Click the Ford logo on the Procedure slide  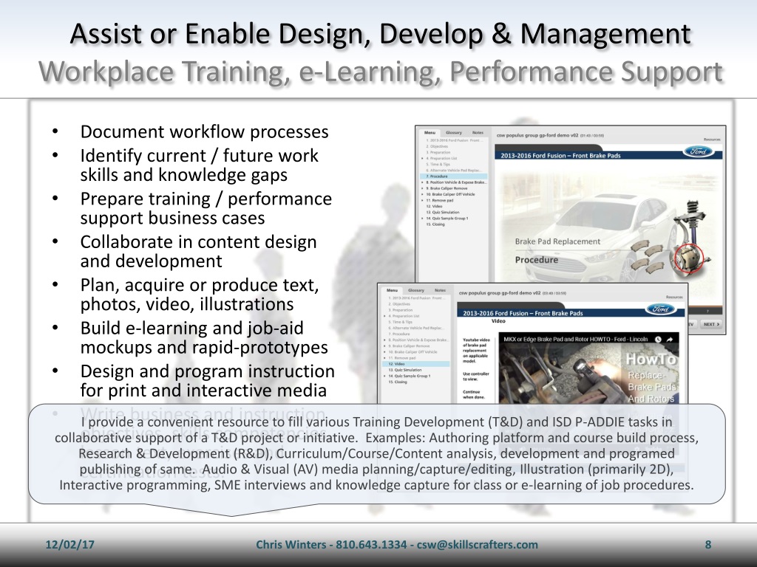point(698,151)
